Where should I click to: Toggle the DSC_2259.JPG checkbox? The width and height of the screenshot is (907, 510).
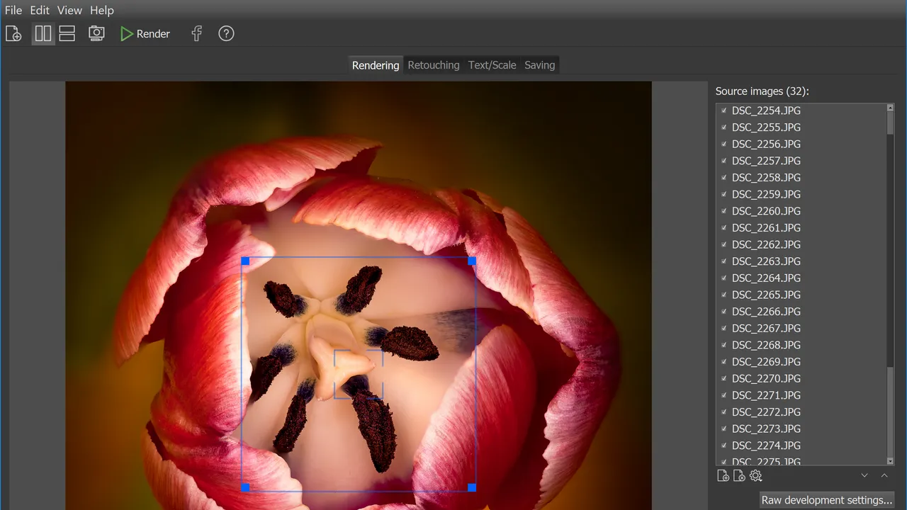(x=723, y=194)
